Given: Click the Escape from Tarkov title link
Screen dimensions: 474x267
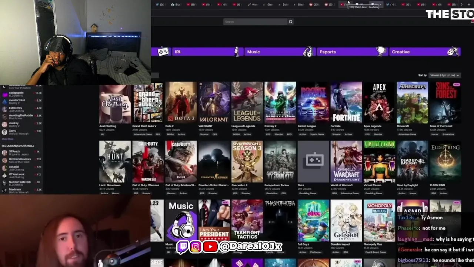Looking at the screenshot, I should click(x=277, y=185).
